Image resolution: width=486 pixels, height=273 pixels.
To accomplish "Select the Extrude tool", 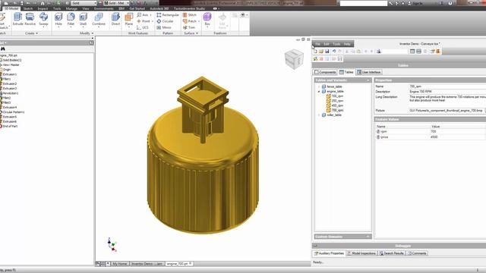I will 18,19.
